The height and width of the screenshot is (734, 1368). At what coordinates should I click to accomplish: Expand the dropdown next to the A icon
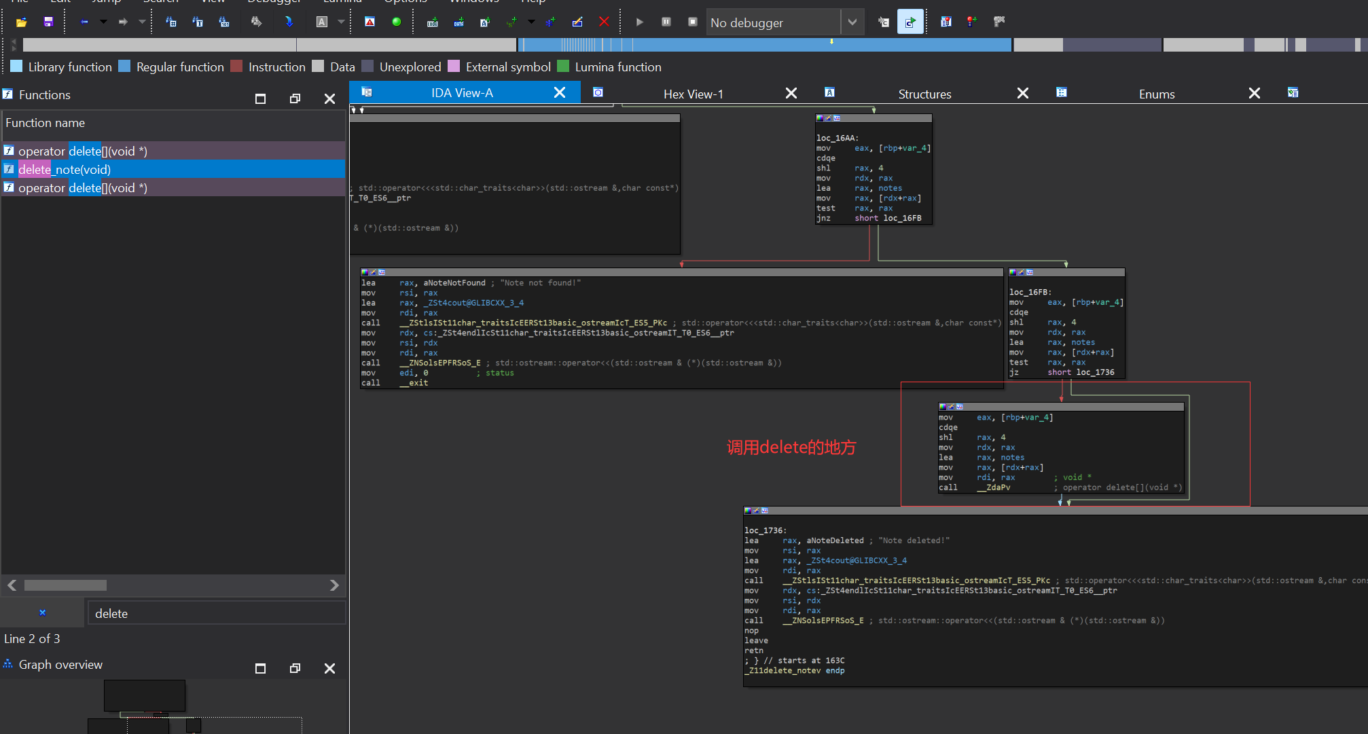pos(341,22)
